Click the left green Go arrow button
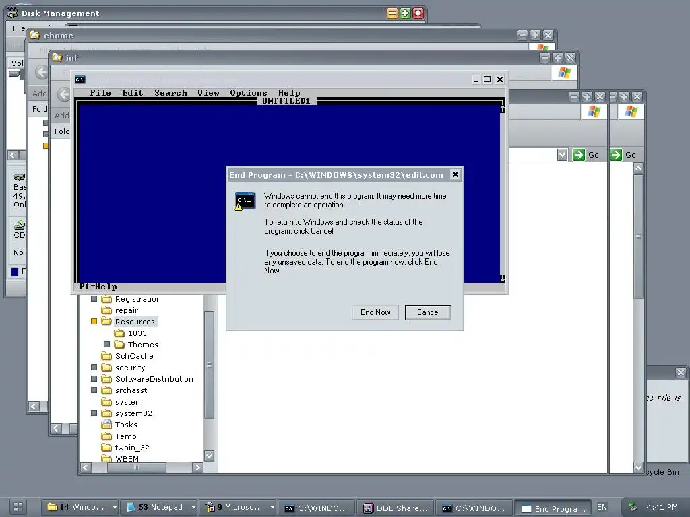Screen dimensions: 690x517 tap(578, 155)
